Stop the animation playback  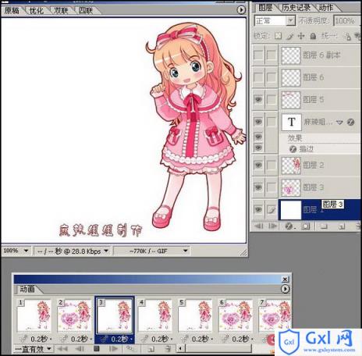click(x=97, y=348)
